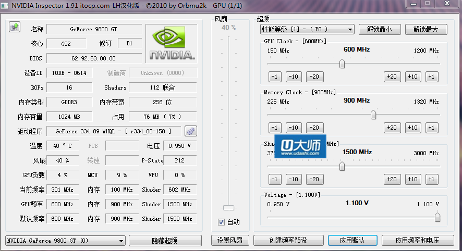Click the 内存类型 field GDDR3
Image resolution: width=462 pixels, height=251 pixels.
click(x=69, y=102)
